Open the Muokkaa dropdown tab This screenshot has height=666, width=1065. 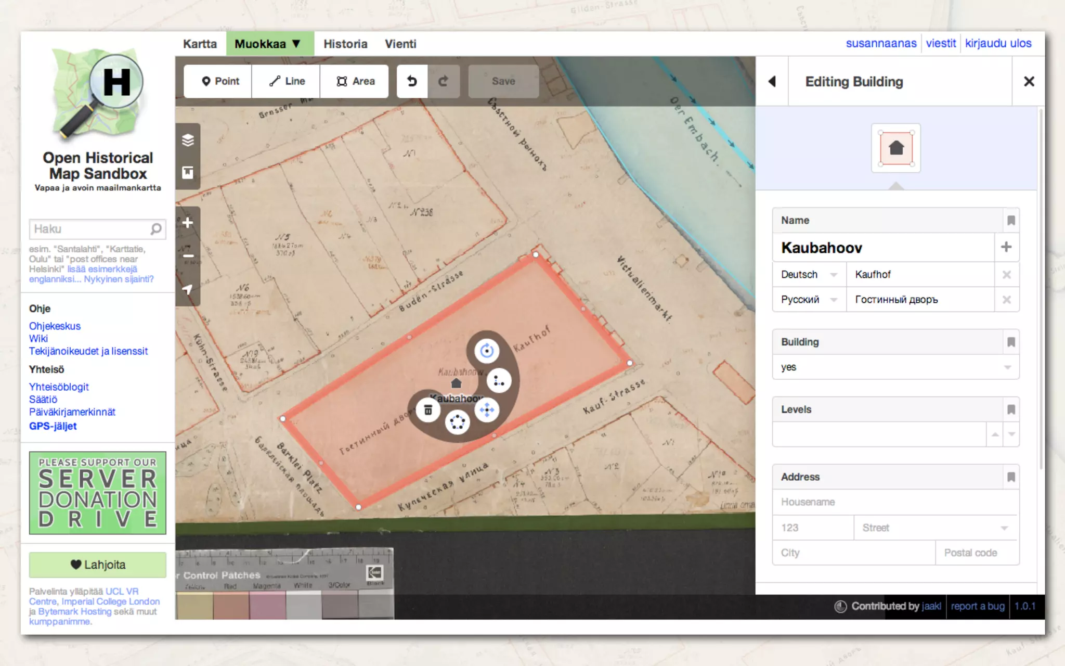pyautogui.click(x=269, y=44)
